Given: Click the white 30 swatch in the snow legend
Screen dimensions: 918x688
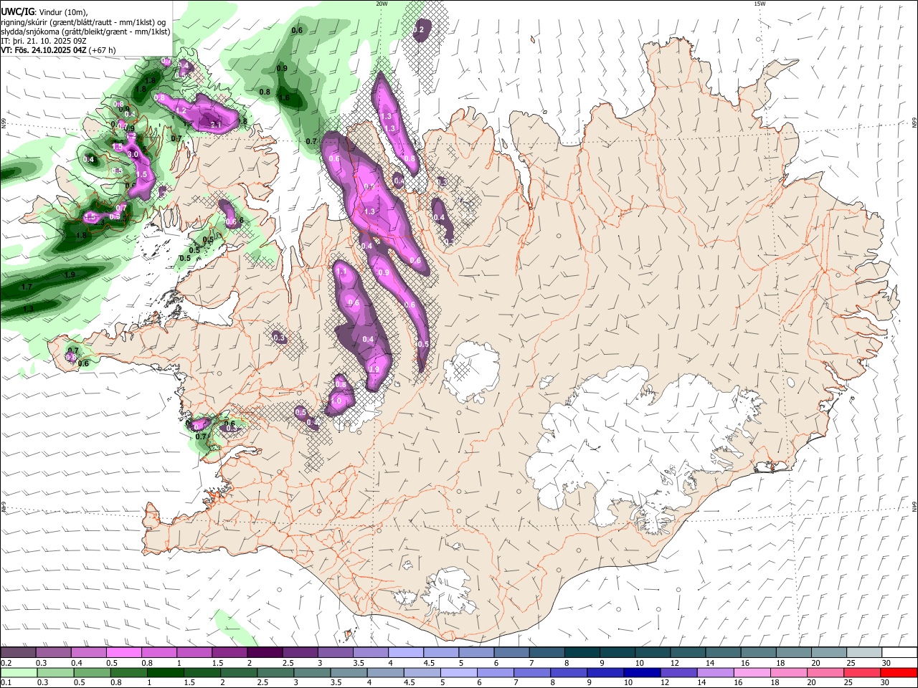Looking at the screenshot, I should point(900,653).
